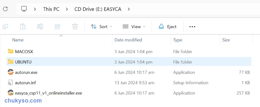Click File folder type of UBUNTU row
260x107 pixels.
(x=183, y=62)
